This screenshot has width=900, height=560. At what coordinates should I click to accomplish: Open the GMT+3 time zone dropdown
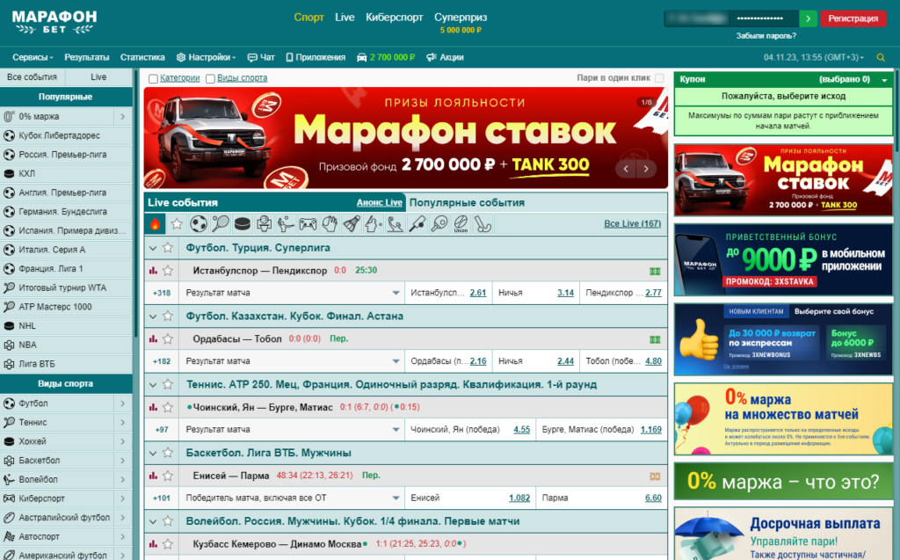[x=814, y=57]
